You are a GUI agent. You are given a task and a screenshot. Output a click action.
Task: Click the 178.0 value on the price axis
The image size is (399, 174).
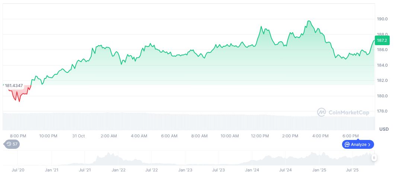(x=382, y=111)
